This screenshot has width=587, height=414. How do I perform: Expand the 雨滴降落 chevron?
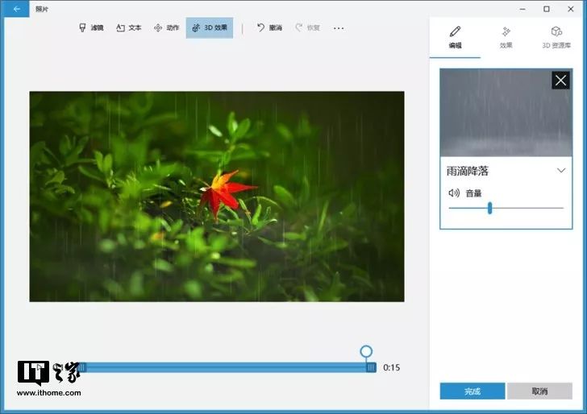[561, 171]
